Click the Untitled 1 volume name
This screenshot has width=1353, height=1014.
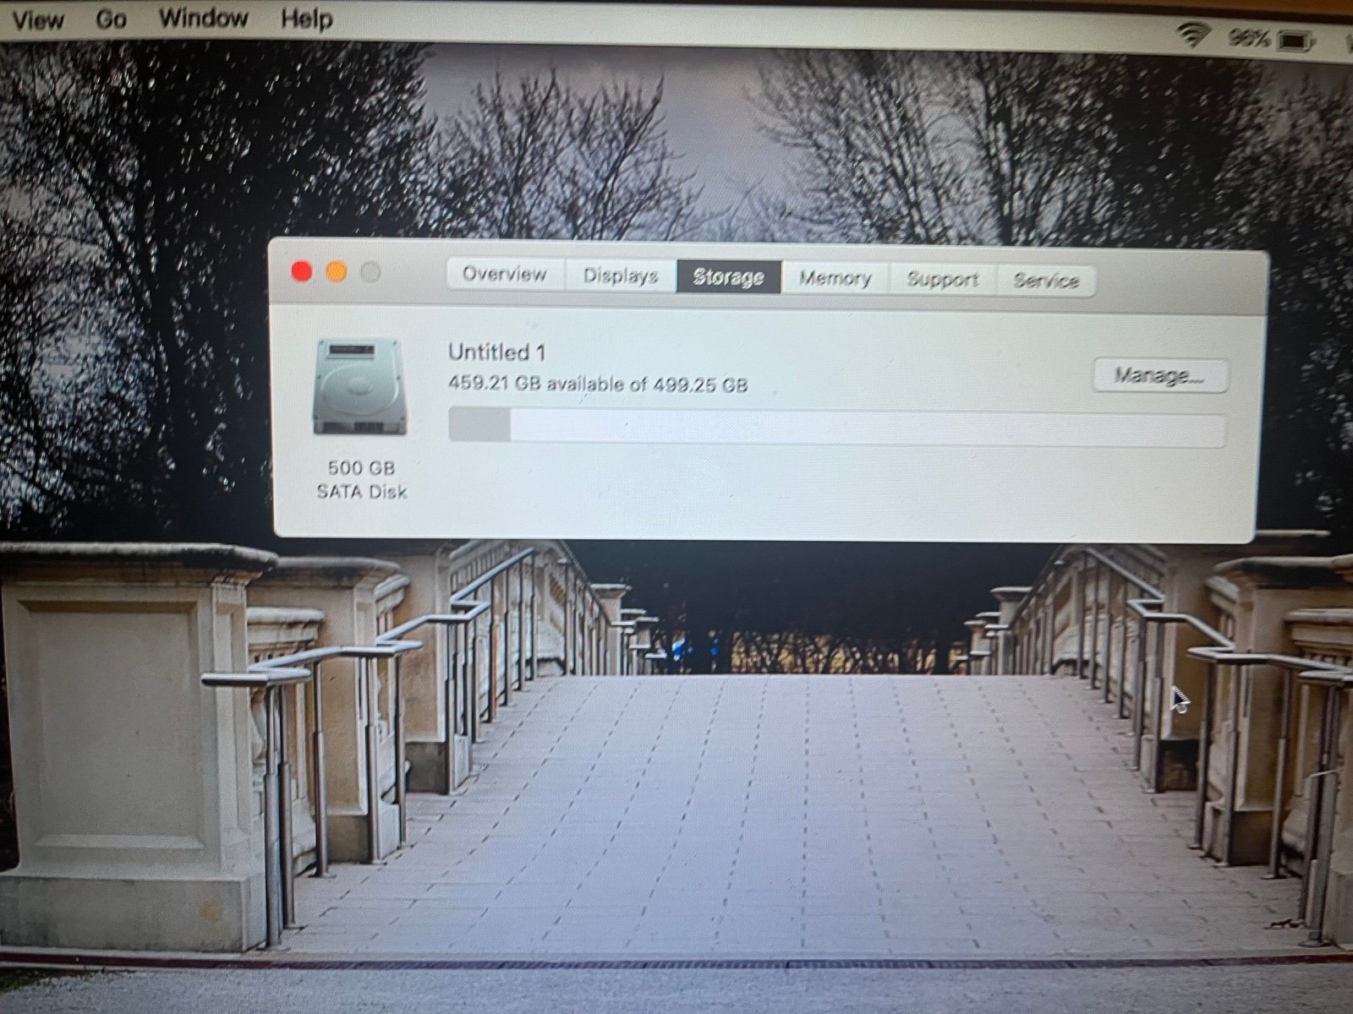(x=496, y=352)
